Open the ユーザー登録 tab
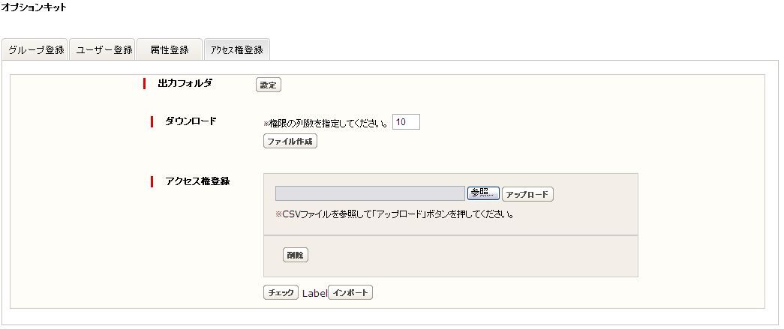The image size is (784, 329). [103, 50]
